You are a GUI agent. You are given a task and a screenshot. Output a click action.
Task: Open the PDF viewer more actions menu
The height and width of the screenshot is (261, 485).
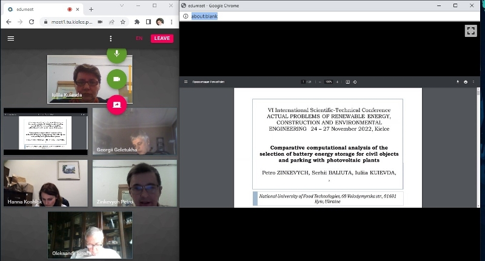(x=473, y=82)
